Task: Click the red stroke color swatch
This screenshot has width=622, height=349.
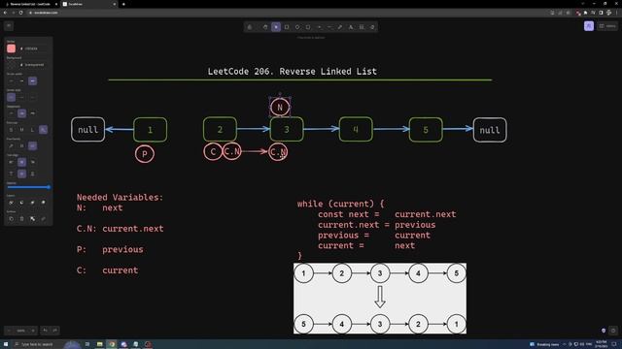Action: [11, 48]
